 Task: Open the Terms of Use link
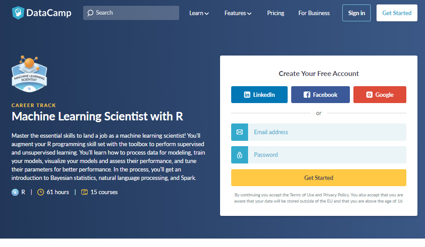[302, 195]
